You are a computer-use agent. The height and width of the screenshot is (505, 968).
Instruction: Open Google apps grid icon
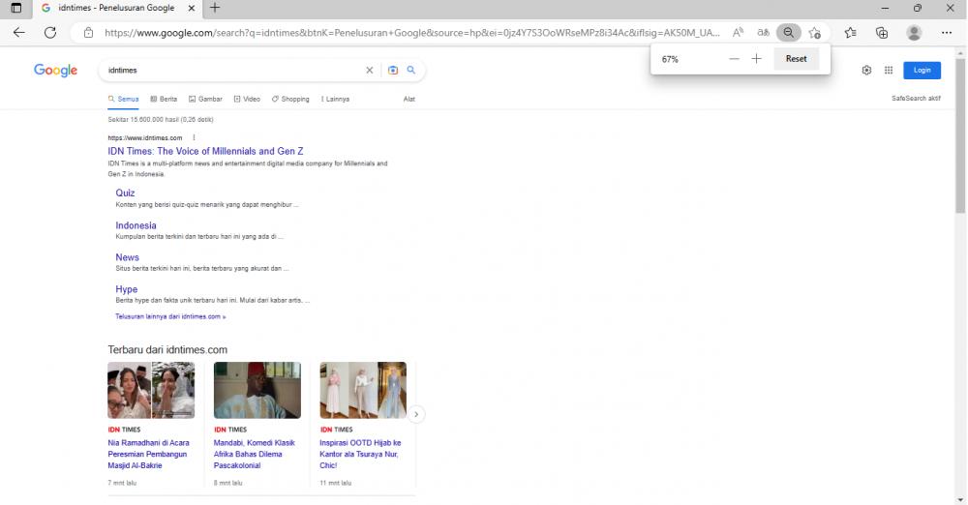point(889,71)
